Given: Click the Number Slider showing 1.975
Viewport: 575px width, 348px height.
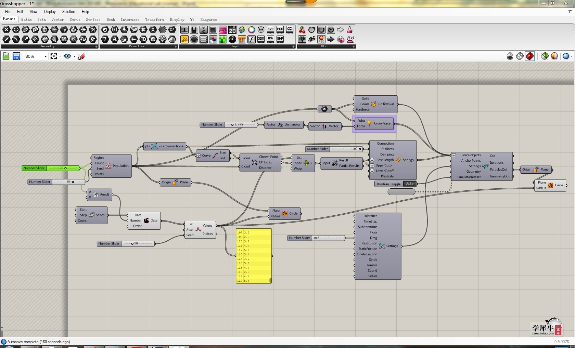Looking at the screenshot, I should pos(229,125).
